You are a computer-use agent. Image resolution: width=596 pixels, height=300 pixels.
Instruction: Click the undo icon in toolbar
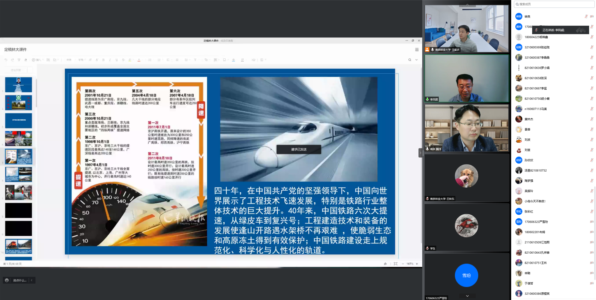6,60
